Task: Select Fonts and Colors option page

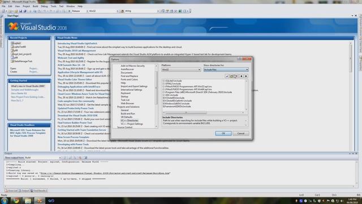Action: coord(129,79)
